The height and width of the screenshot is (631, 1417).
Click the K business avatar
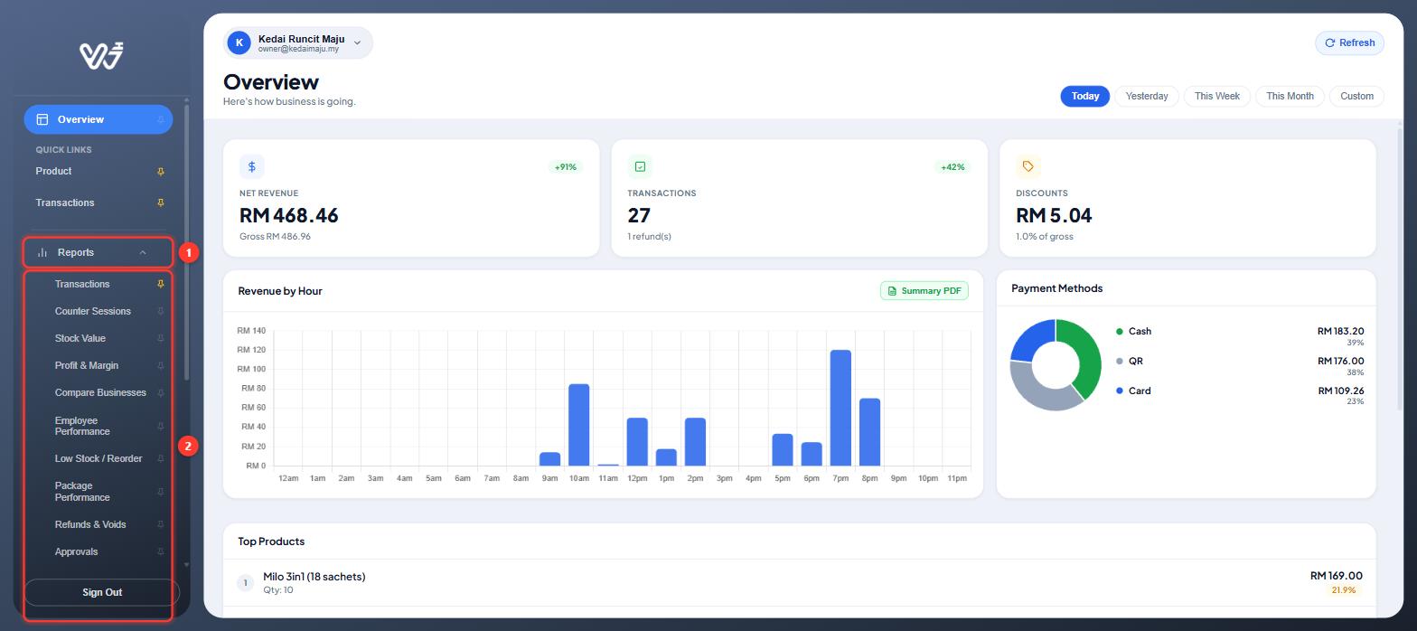point(239,42)
